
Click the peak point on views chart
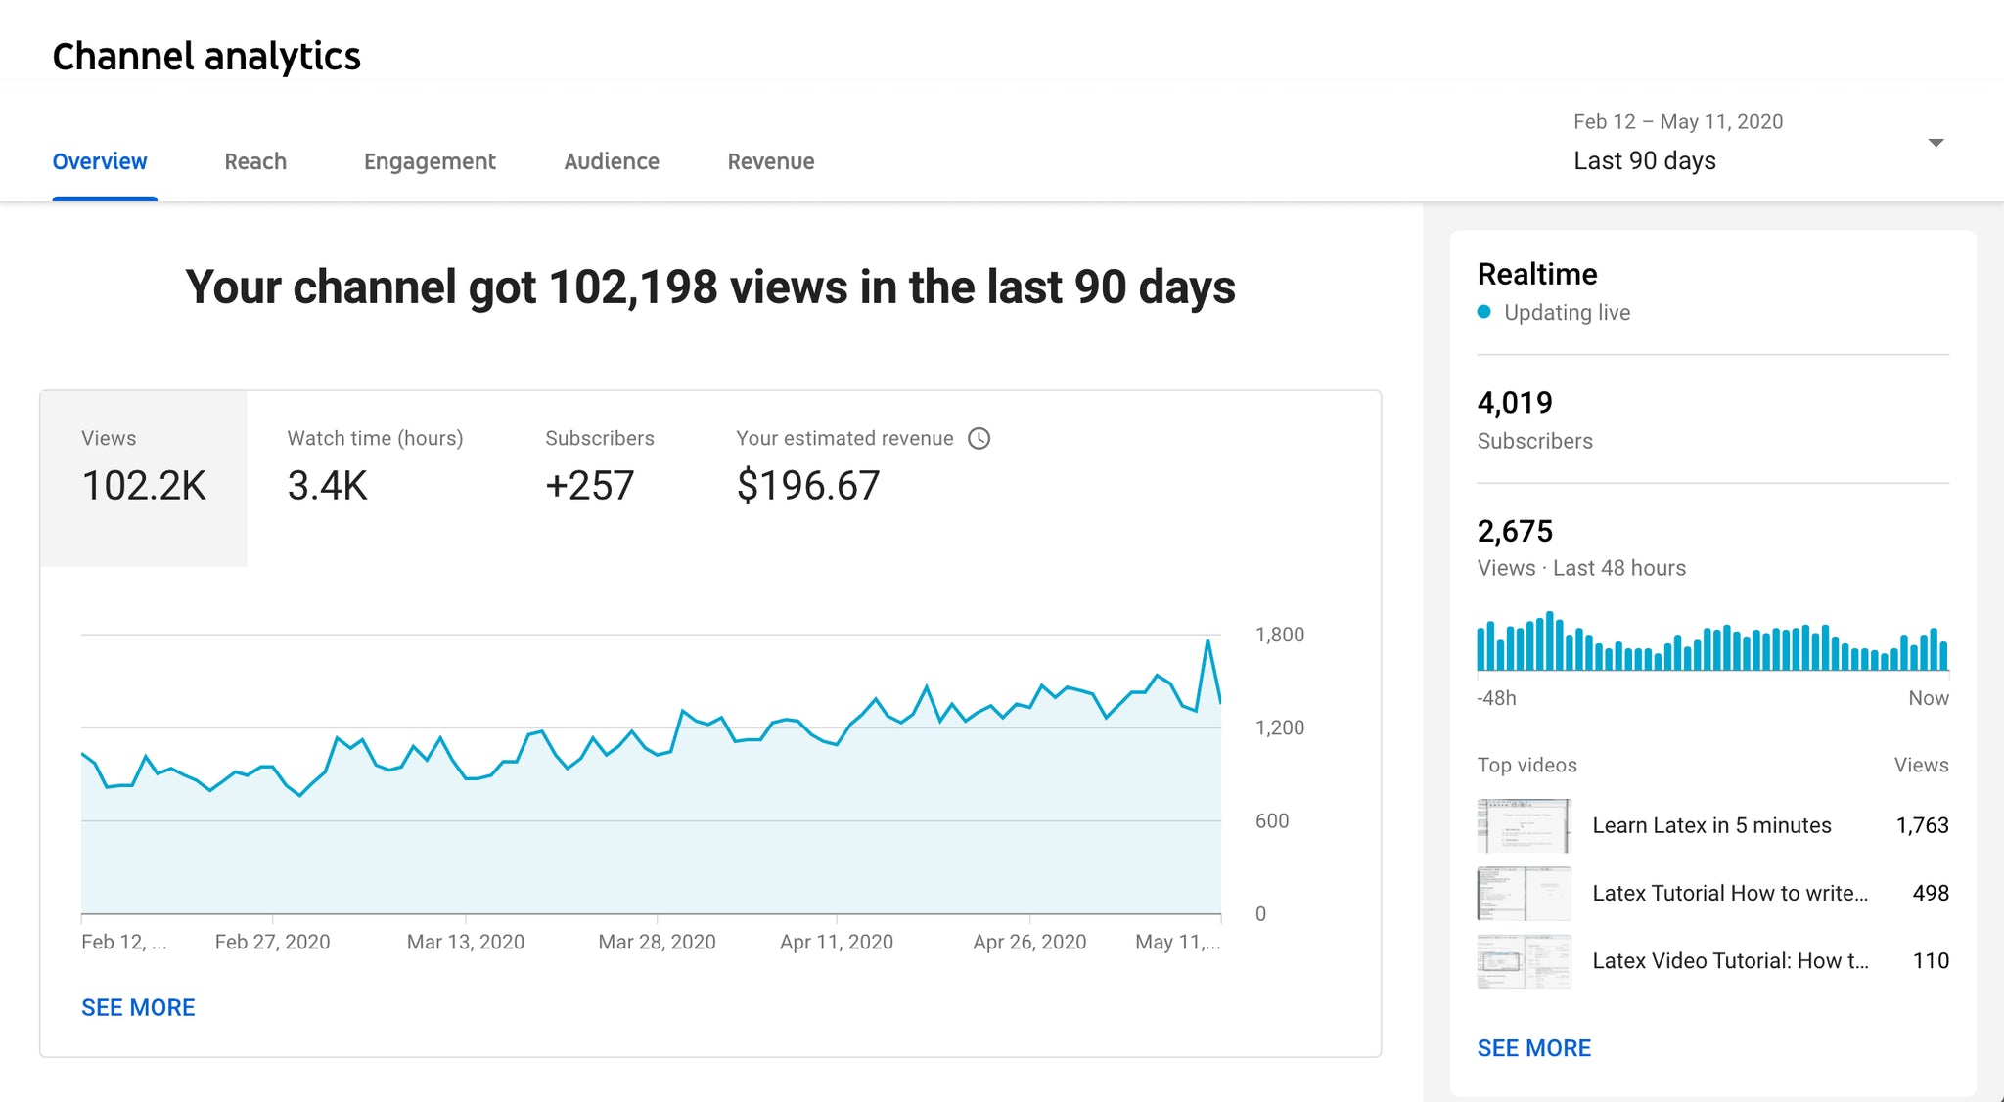1207,641
